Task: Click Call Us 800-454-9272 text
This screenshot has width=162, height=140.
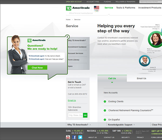Action: click(x=77, y=94)
